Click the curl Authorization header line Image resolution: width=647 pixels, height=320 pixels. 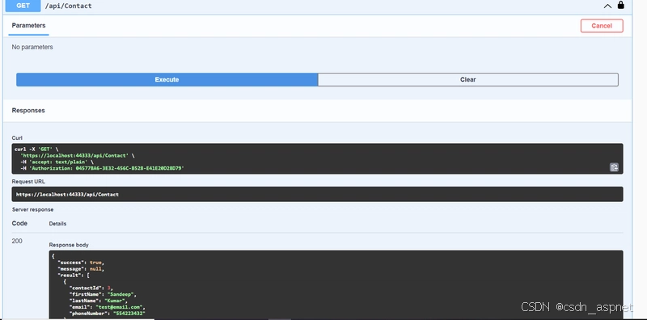pos(102,168)
